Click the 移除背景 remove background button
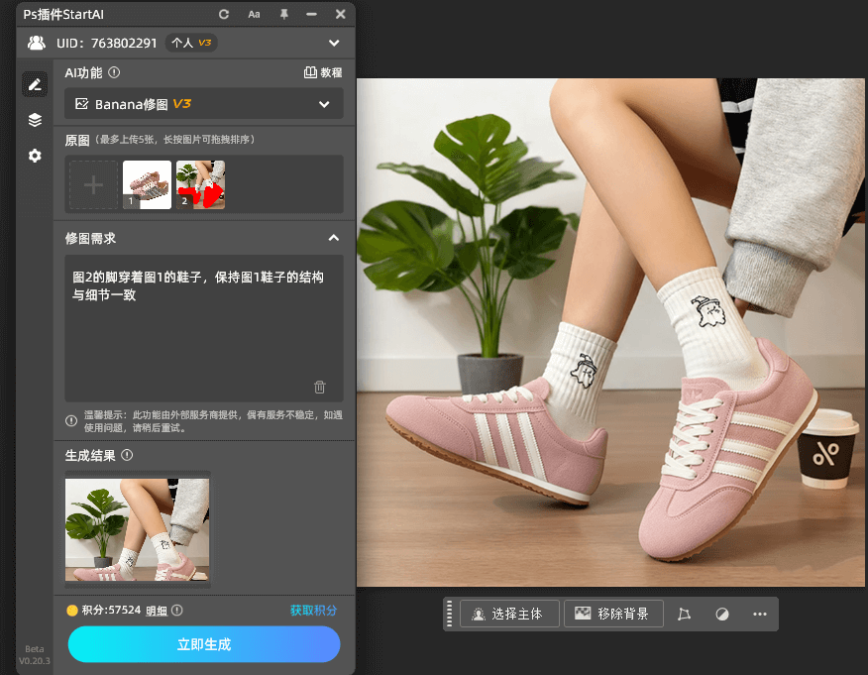Viewport: 868px width, 675px height. point(613,614)
